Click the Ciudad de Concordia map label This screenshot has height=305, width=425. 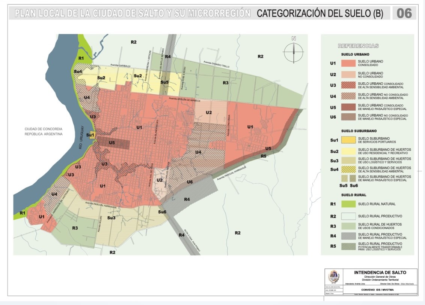tap(44, 131)
